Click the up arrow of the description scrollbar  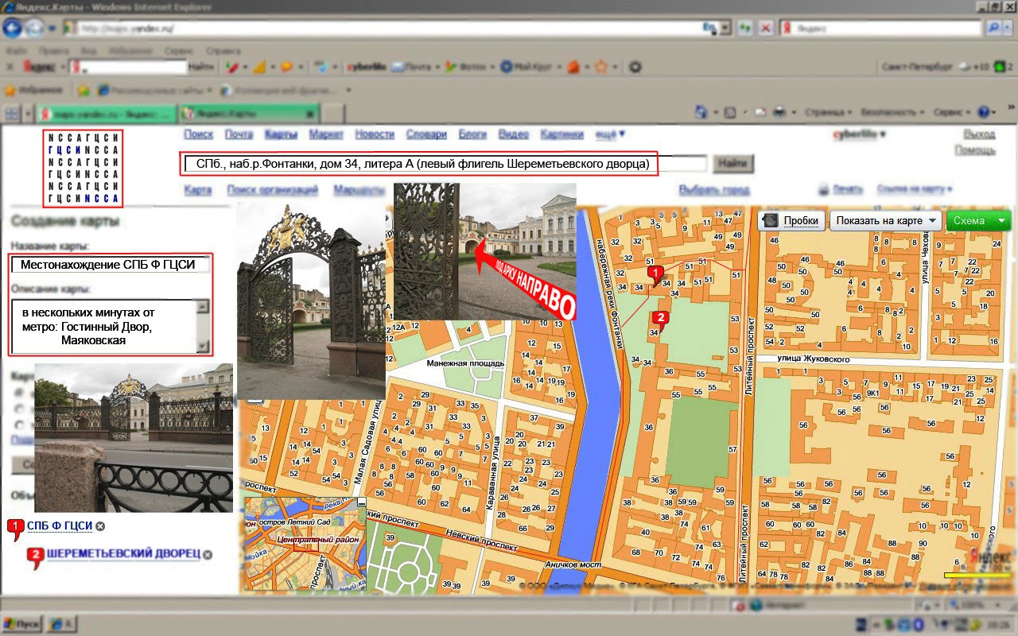(203, 307)
